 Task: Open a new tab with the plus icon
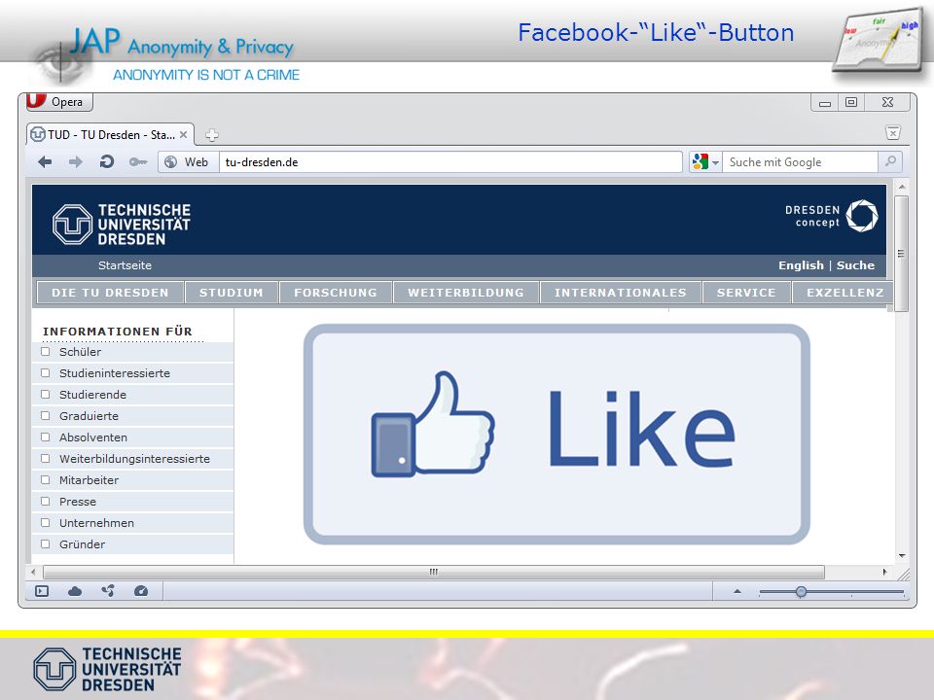(x=211, y=135)
